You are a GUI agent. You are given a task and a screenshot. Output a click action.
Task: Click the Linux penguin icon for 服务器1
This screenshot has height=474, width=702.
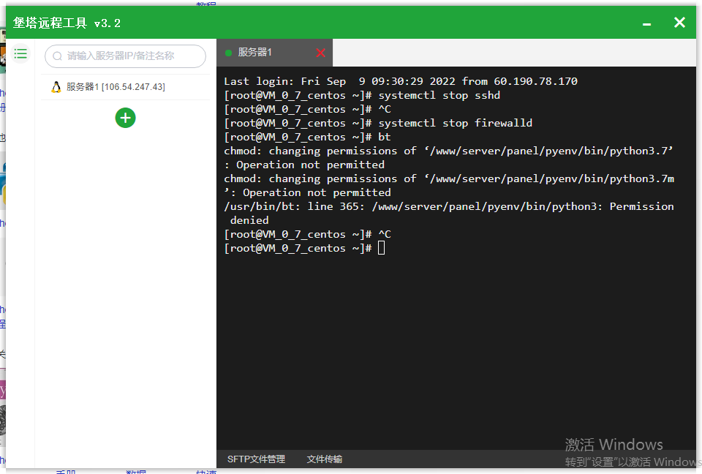click(56, 87)
